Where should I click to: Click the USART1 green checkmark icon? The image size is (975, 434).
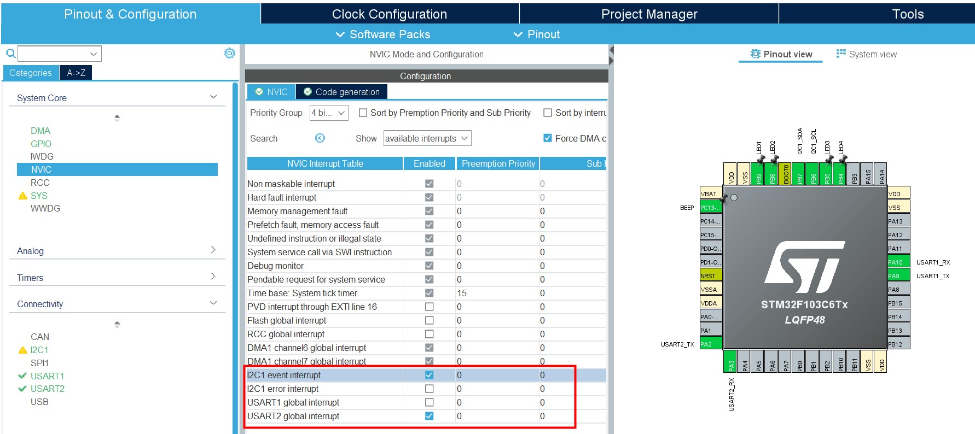click(22, 376)
